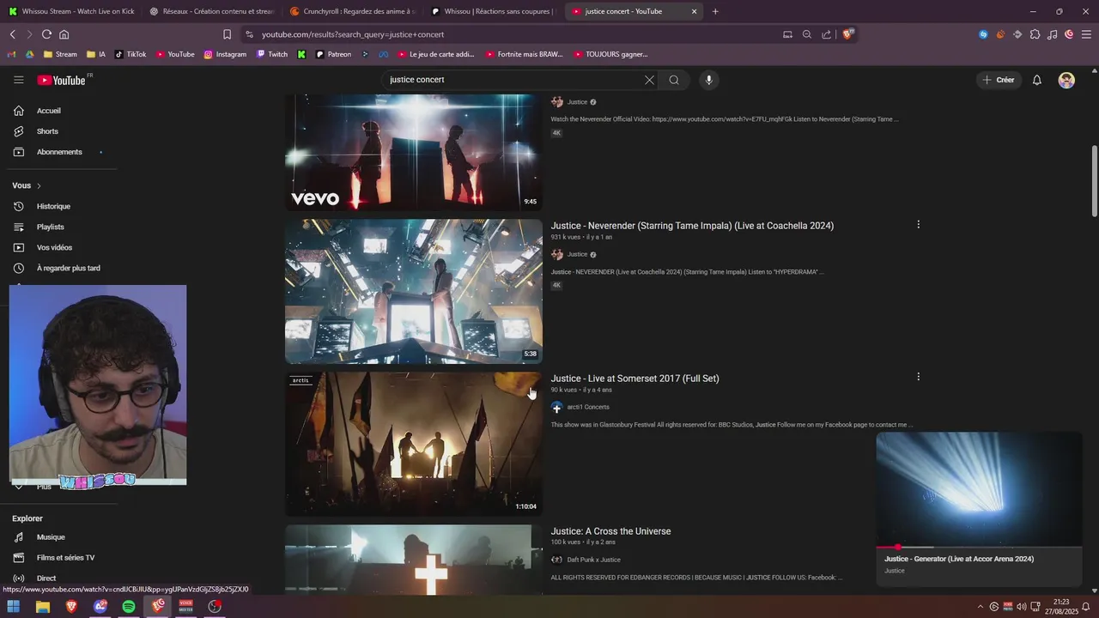
Task: Open Shorts in the sidebar
Action: pyautogui.click(x=47, y=131)
